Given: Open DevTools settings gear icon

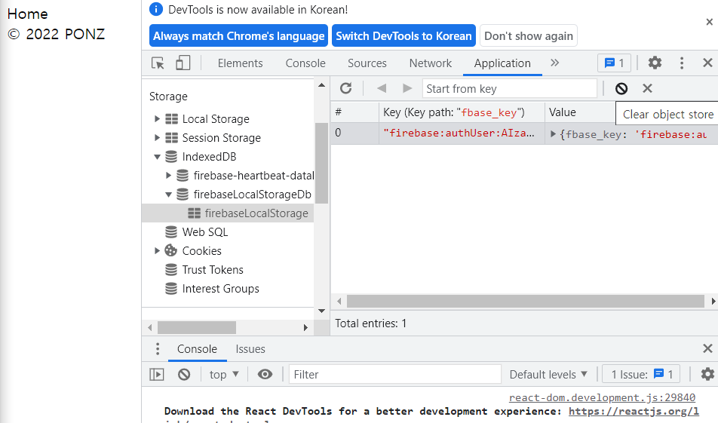Looking at the screenshot, I should tap(655, 63).
